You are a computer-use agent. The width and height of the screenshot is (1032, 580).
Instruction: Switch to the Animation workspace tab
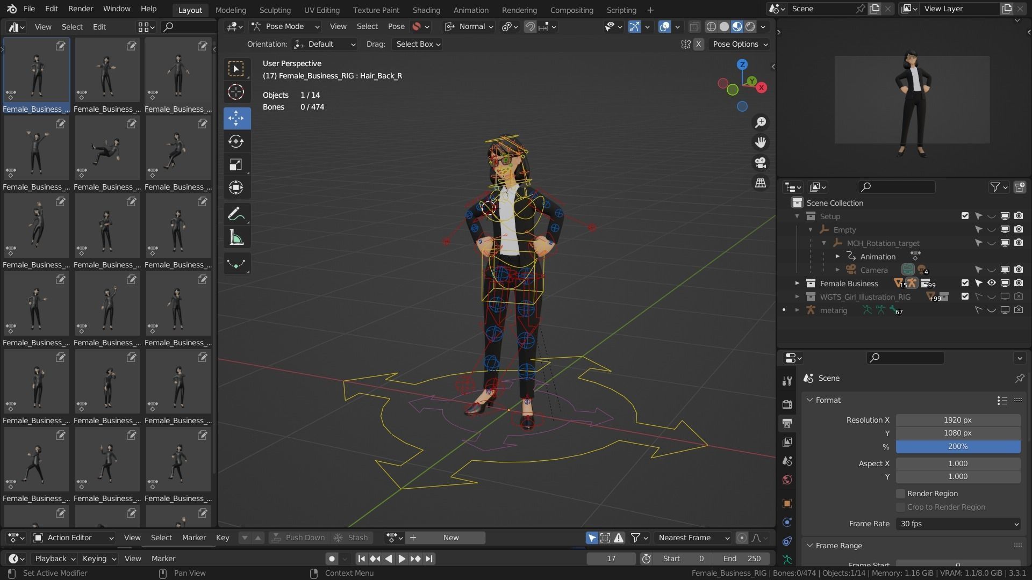click(471, 10)
